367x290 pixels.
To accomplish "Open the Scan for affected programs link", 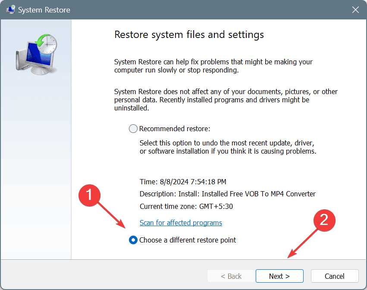I will [x=181, y=223].
